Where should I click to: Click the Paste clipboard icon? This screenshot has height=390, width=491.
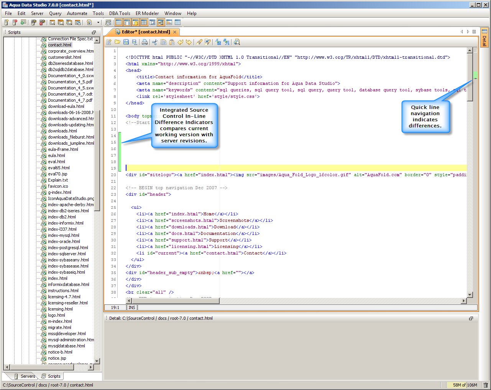click(x=172, y=42)
